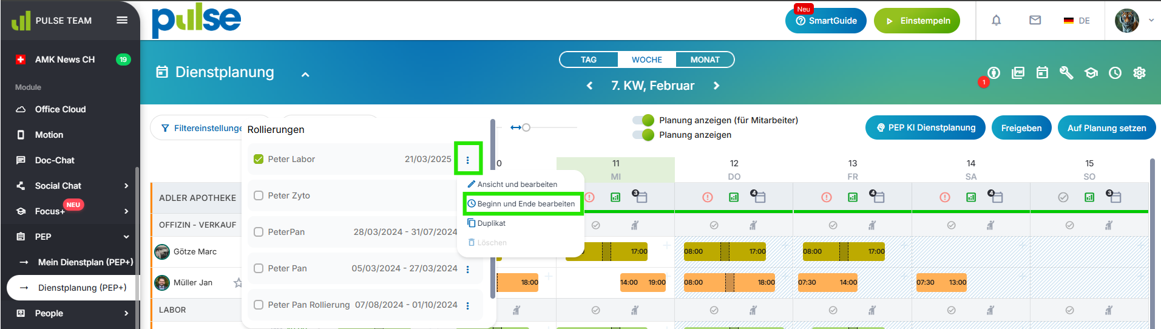Expand the Focus+ submenu
This screenshot has height=329, width=1161.
(126, 211)
